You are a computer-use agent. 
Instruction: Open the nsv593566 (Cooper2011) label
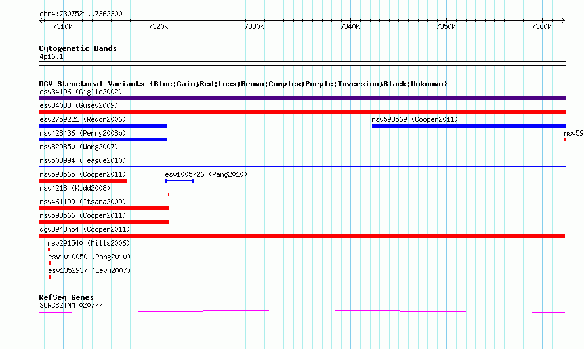click(83, 215)
